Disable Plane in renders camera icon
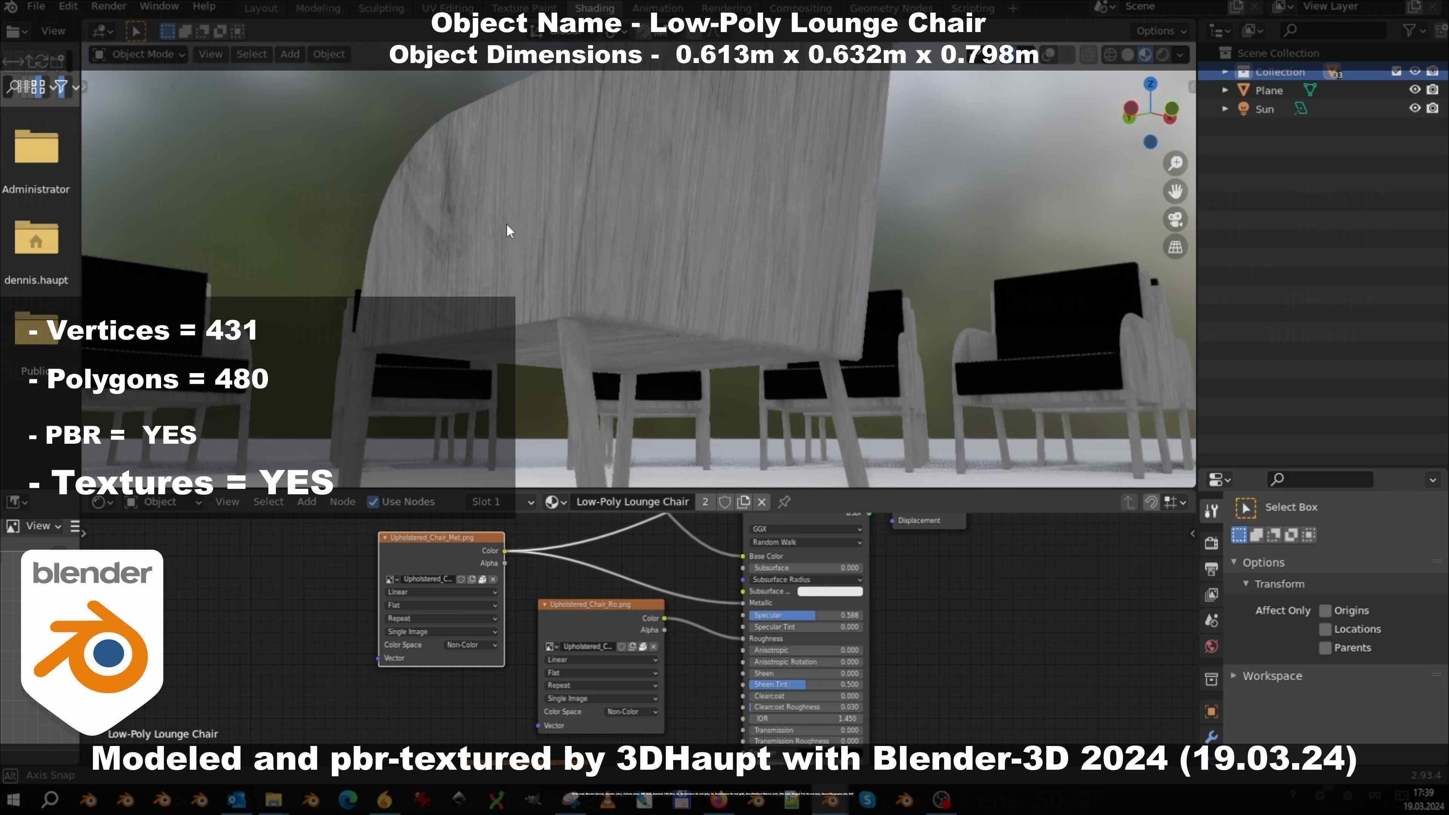 [1432, 90]
